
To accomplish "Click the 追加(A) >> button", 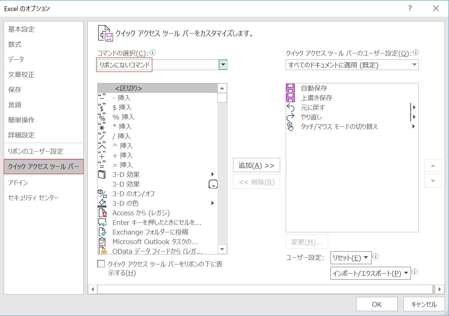I will click(257, 165).
